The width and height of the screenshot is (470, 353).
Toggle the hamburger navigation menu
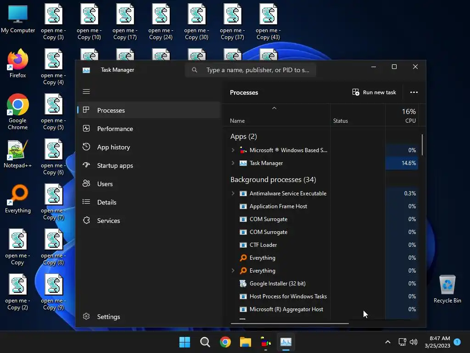(86, 91)
